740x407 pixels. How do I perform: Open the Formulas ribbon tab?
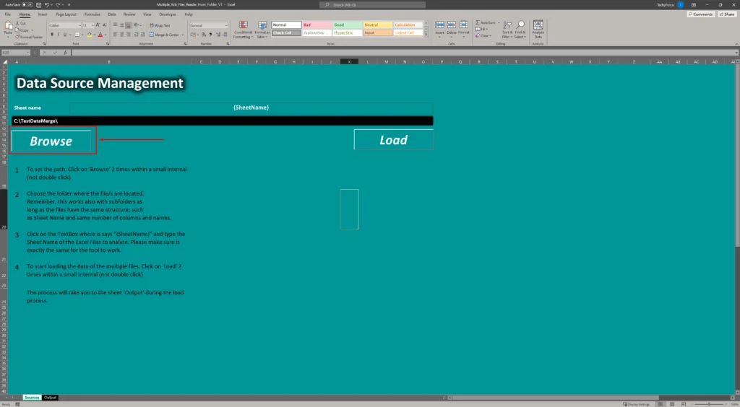[x=92, y=14]
